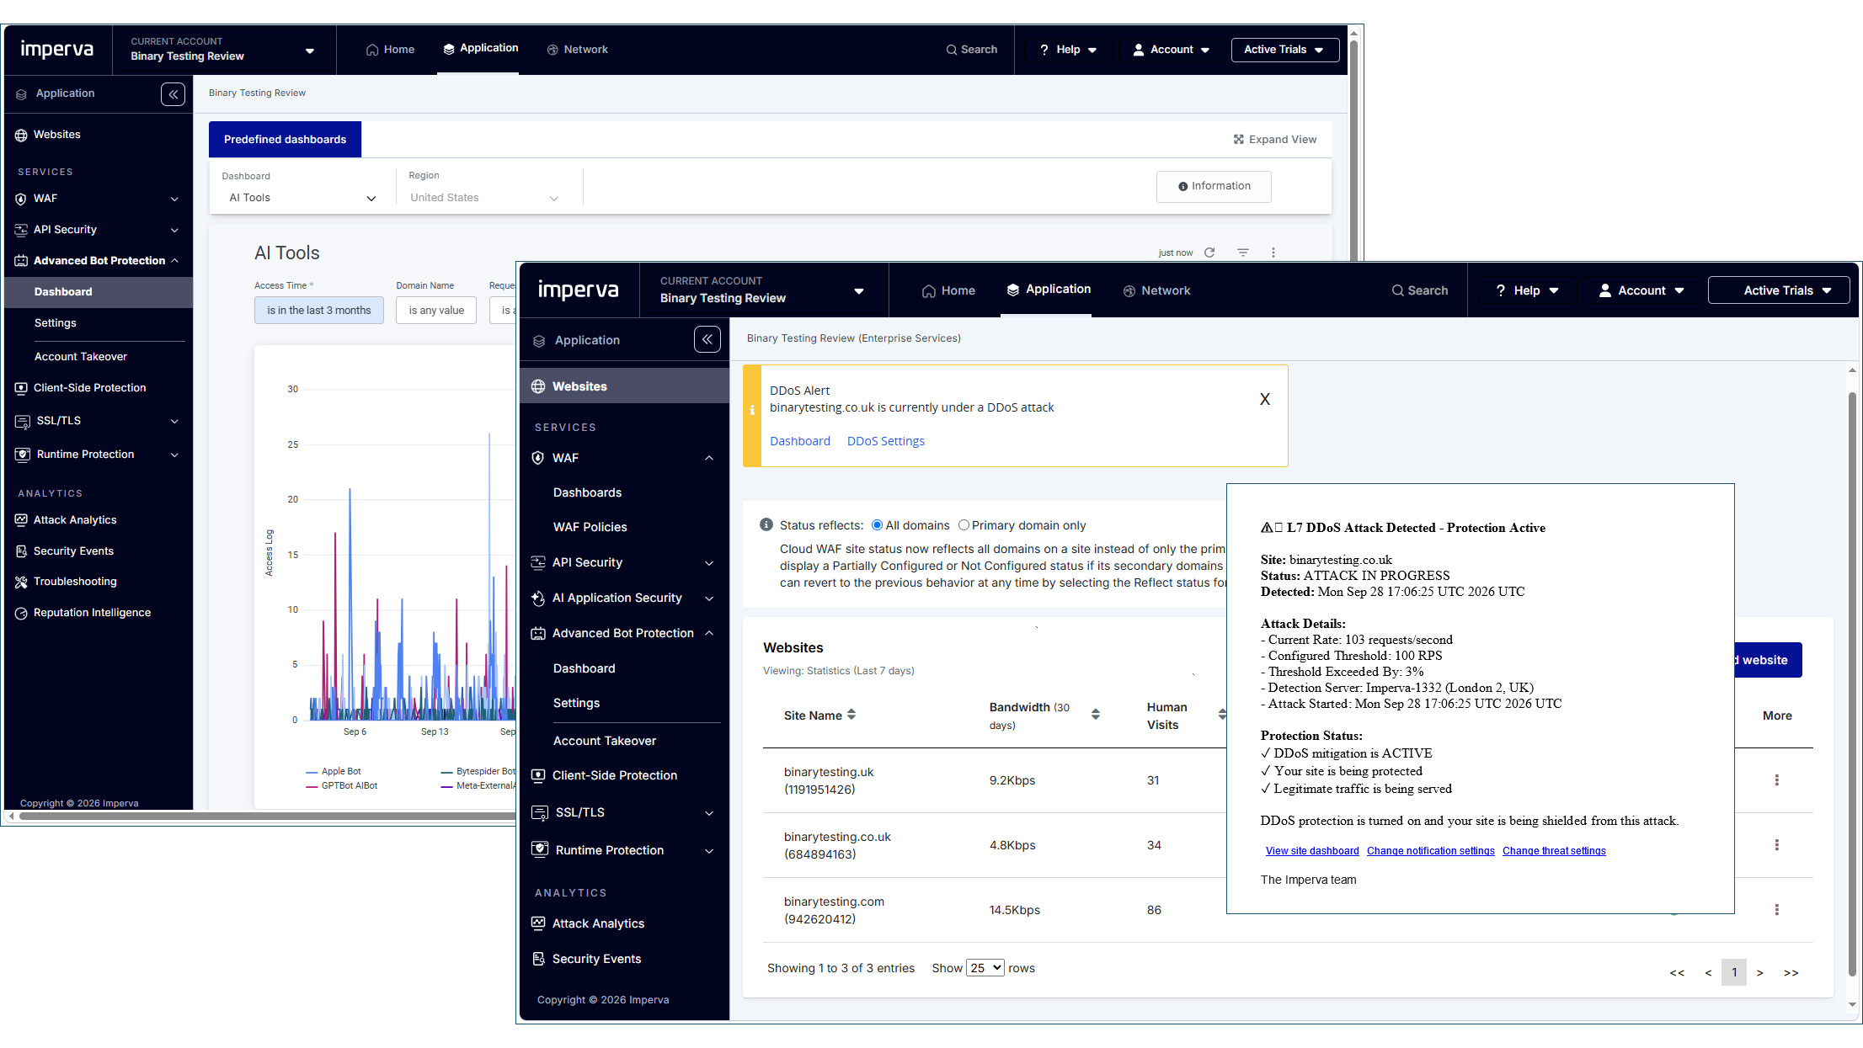Follow the DDoS Settings link in alert
Image resolution: width=1863 pixels, height=1048 pixels.
point(885,441)
